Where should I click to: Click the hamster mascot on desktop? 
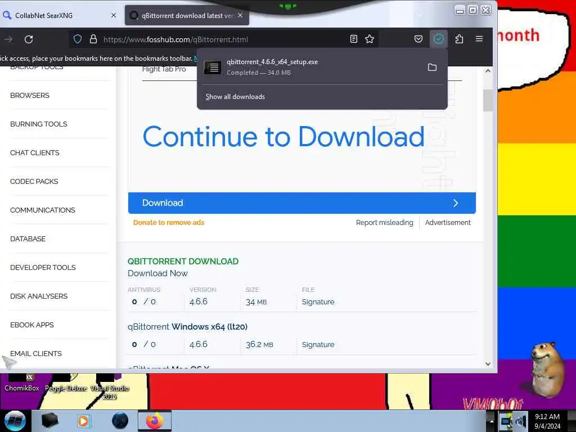pyautogui.click(x=547, y=370)
